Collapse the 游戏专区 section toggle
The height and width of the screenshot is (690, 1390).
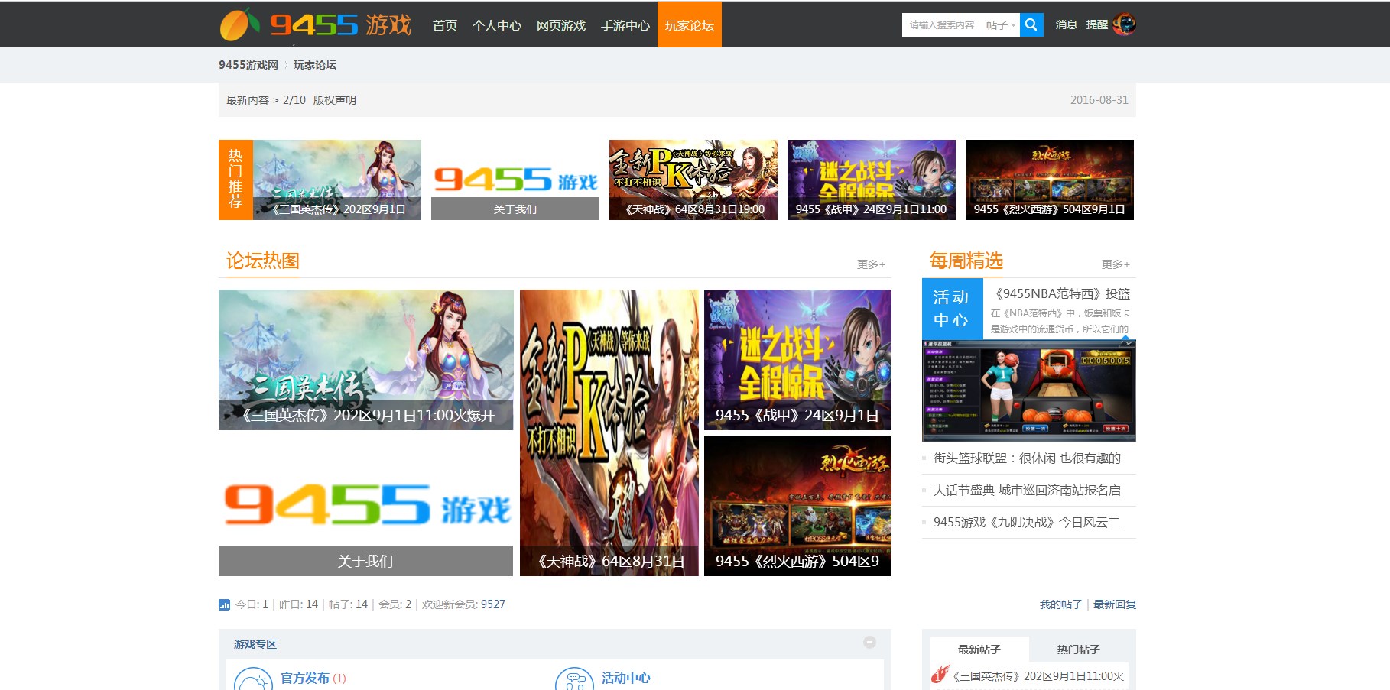(x=869, y=643)
